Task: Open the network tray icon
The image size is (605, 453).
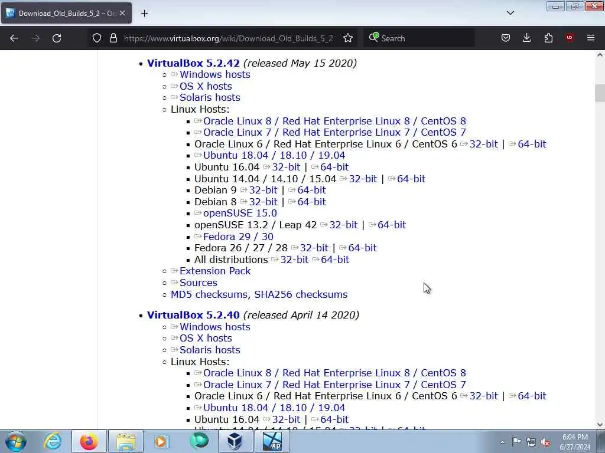Action: click(x=531, y=442)
